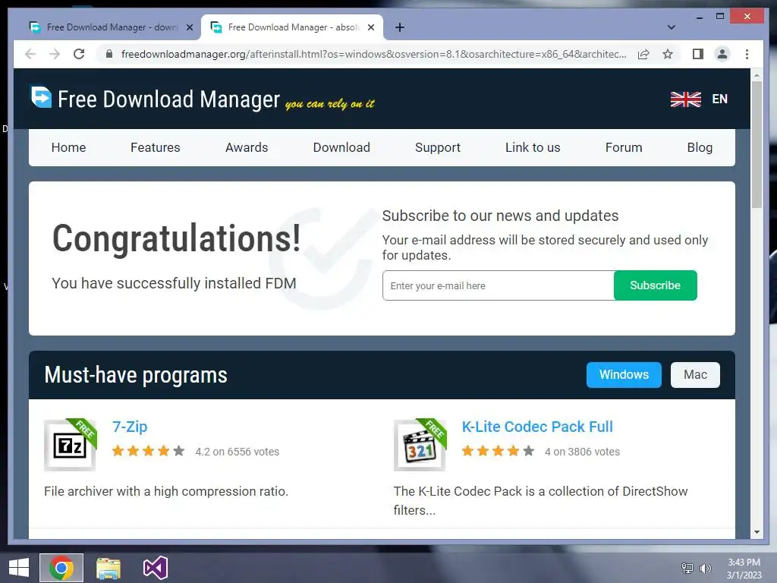The image size is (777, 583).
Task: Click the share page icon in address bar
Action: (x=643, y=54)
